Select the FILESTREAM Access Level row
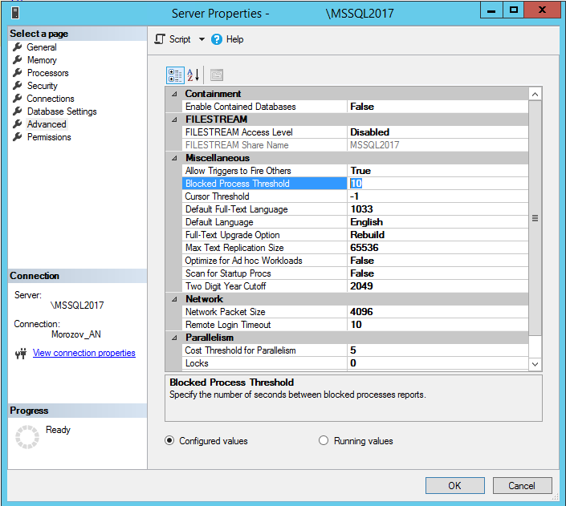566x506 pixels. 355,132
